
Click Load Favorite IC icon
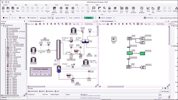point(133,8)
